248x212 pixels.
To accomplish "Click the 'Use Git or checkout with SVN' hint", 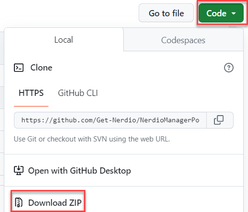I will (92, 139).
